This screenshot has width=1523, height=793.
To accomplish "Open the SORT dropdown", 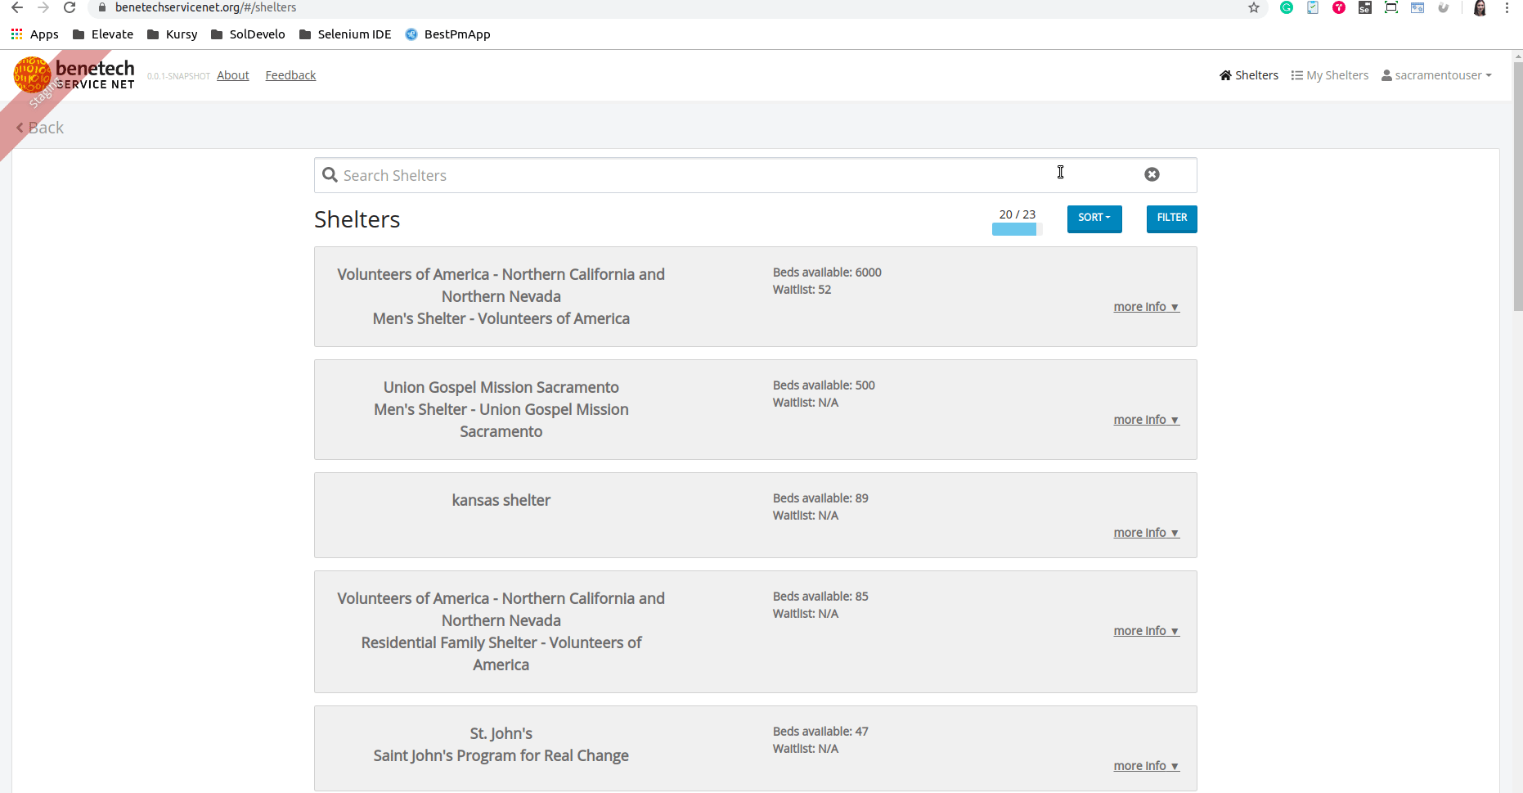I will click(x=1094, y=219).
